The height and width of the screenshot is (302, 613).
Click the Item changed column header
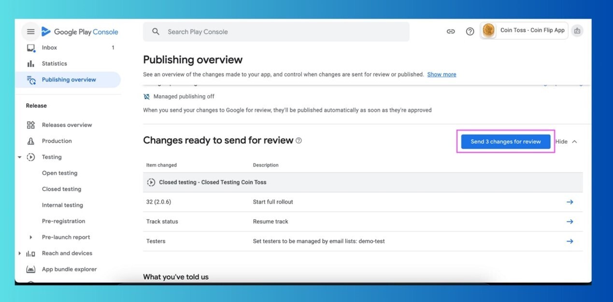tap(161, 165)
